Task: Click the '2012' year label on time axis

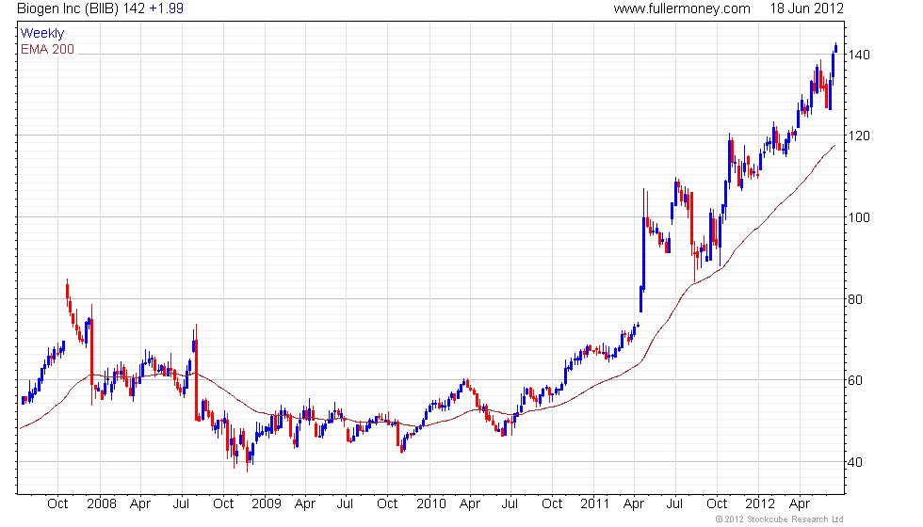Action: [760, 503]
